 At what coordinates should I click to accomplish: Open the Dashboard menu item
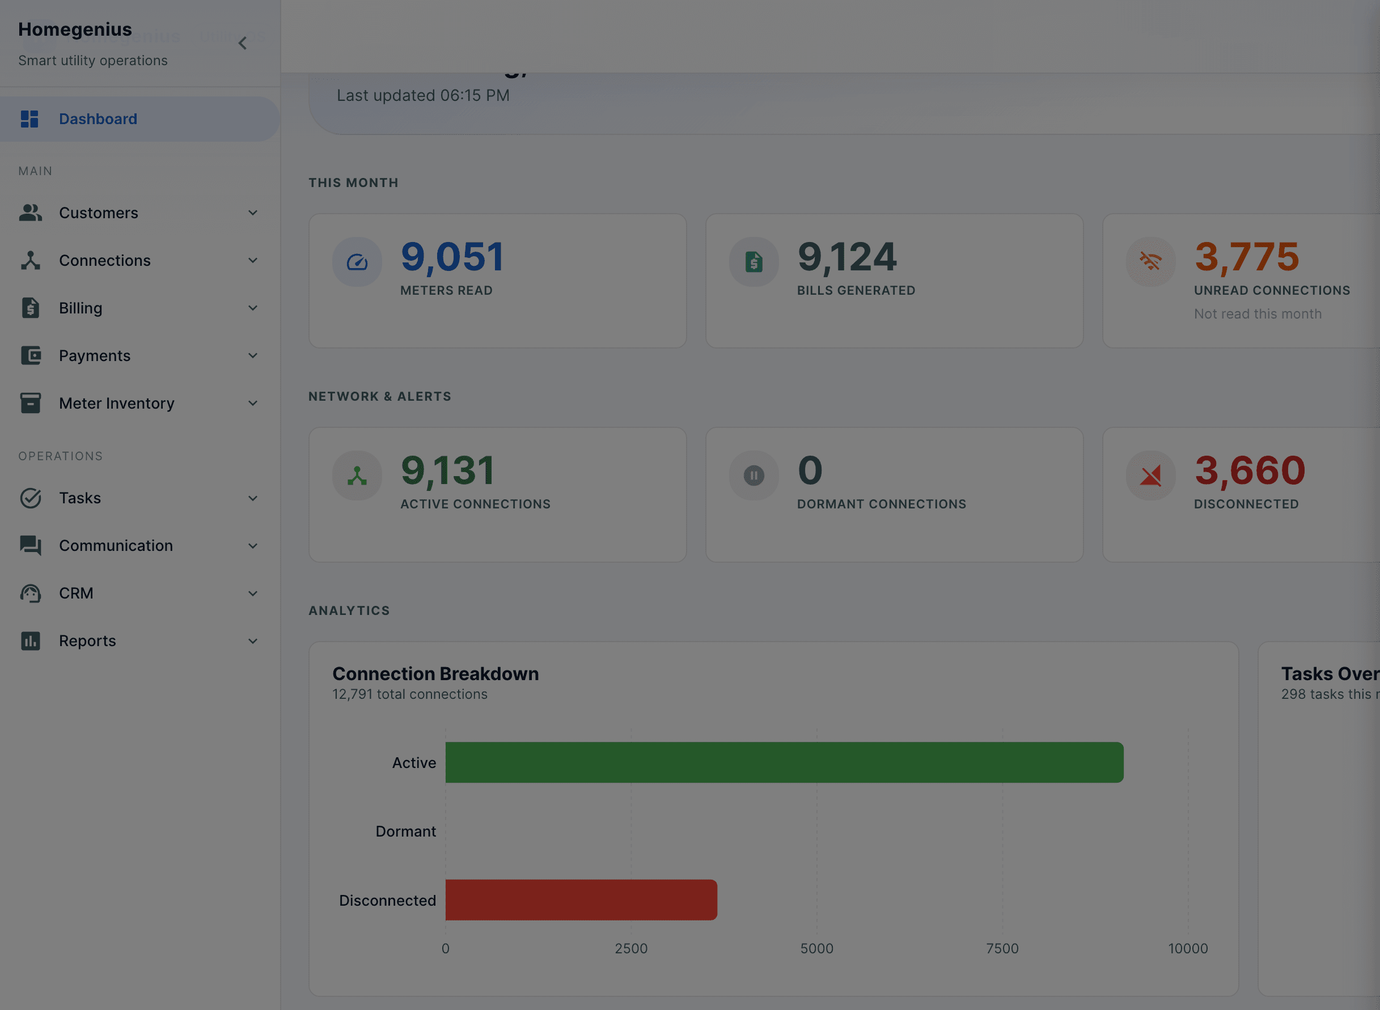click(x=140, y=119)
